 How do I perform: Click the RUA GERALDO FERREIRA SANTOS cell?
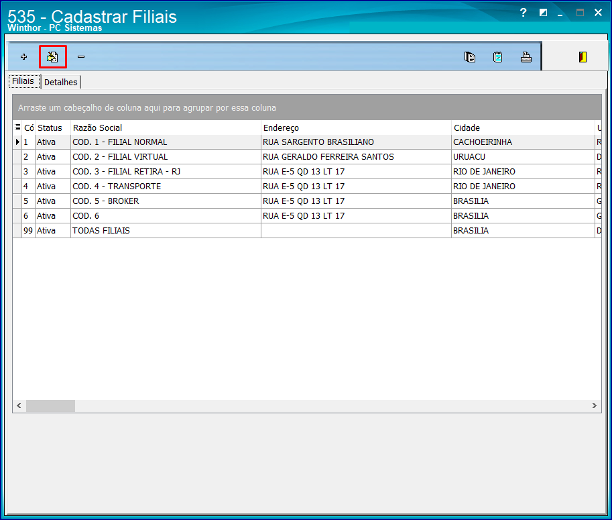point(356,156)
